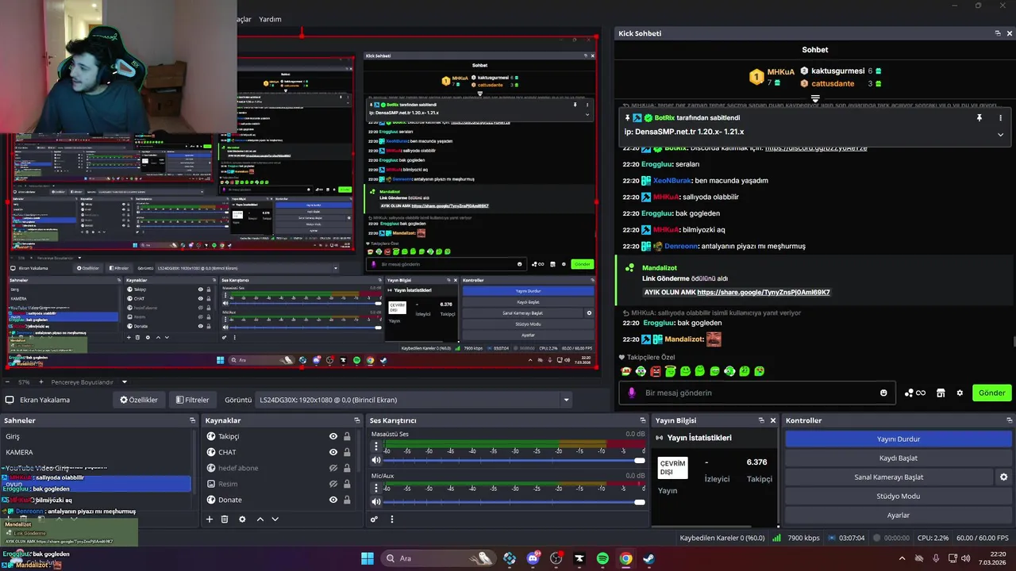The height and width of the screenshot is (571, 1016).
Task: Open the Ayarlar settings button
Action: [x=899, y=515]
